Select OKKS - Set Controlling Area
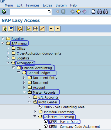Image resolution: width=111 pixels, height=130 pixels. (x=64, y=107)
